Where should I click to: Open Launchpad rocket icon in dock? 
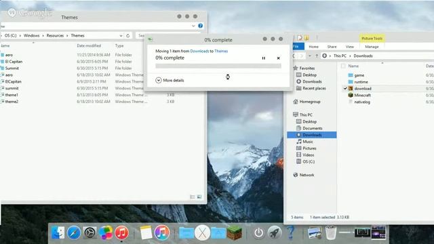tap(275, 232)
